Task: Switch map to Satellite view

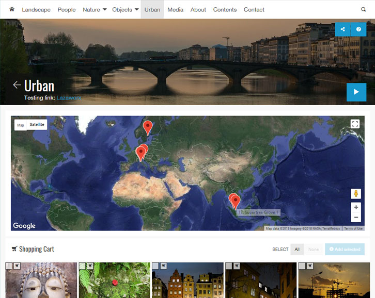Action: coord(37,125)
